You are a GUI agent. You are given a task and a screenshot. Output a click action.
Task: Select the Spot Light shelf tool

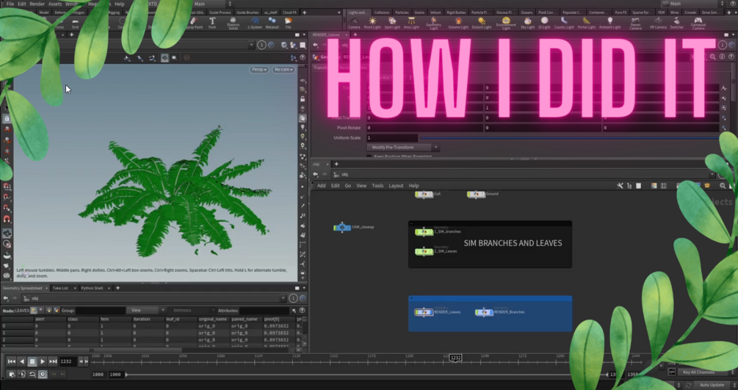[x=392, y=23]
